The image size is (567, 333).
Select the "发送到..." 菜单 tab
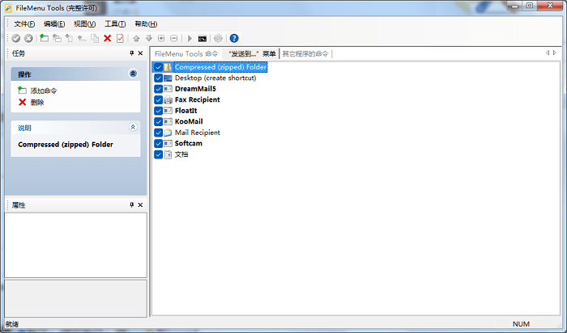252,54
